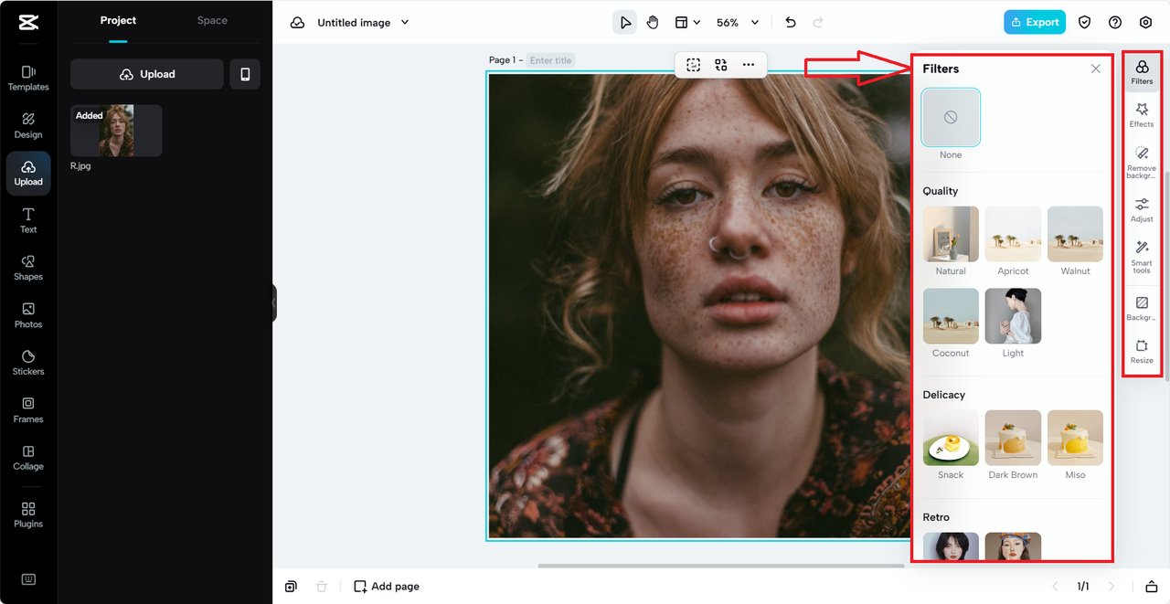Open the Resize tool
1170x604 pixels.
1142,351
